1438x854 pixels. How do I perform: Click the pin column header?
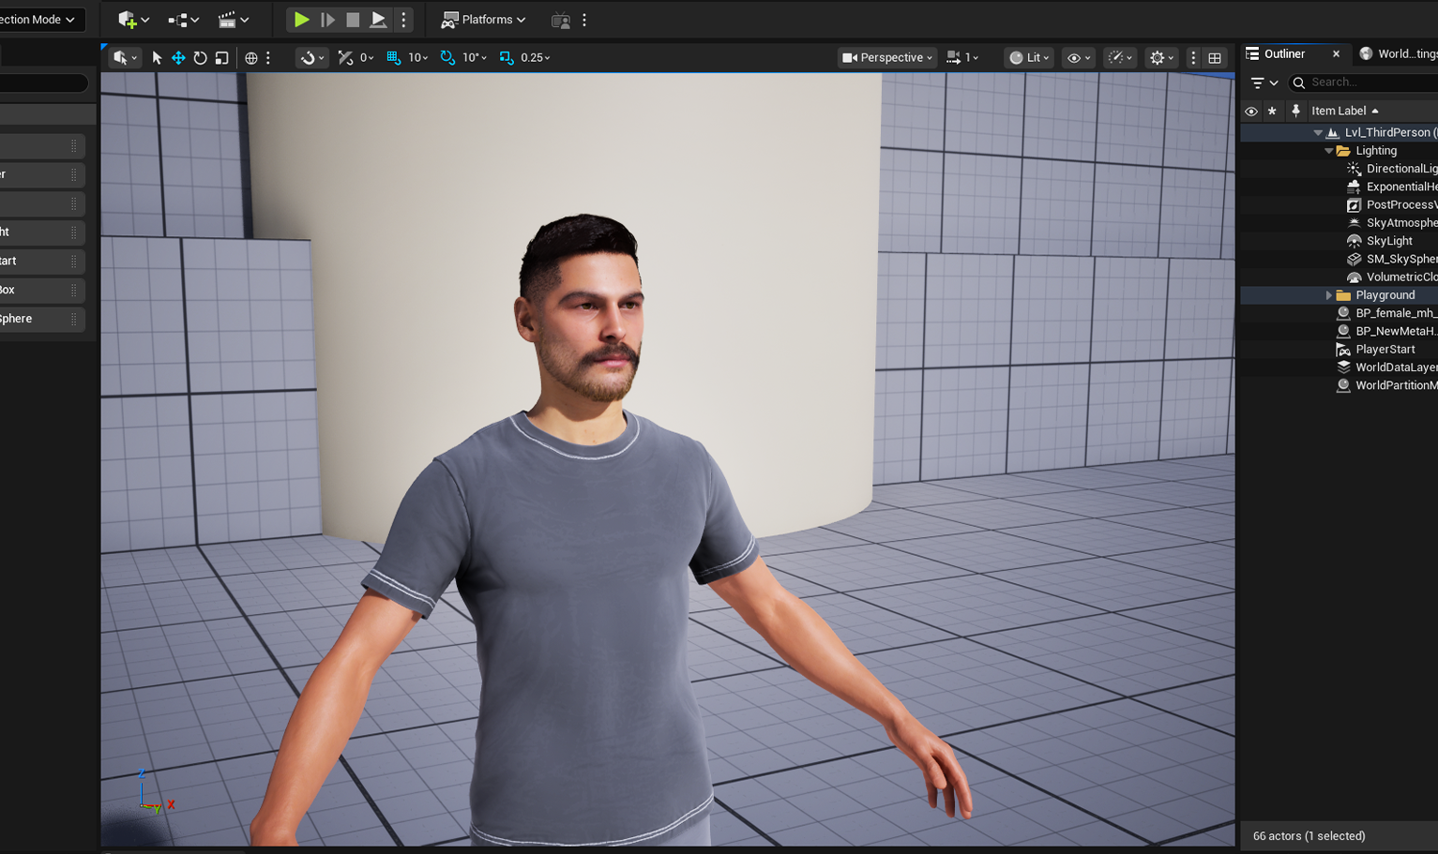pyautogui.click(x=1295, y=111)
